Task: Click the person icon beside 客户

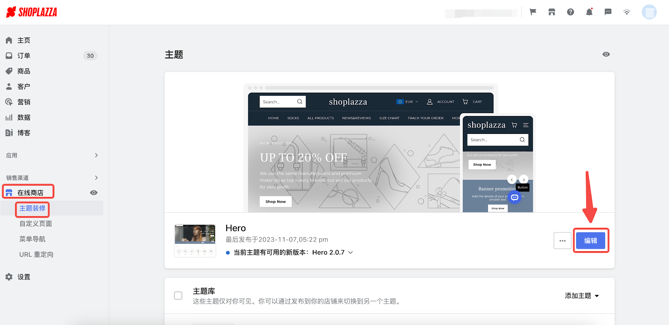Action: (x=9, y=86)
